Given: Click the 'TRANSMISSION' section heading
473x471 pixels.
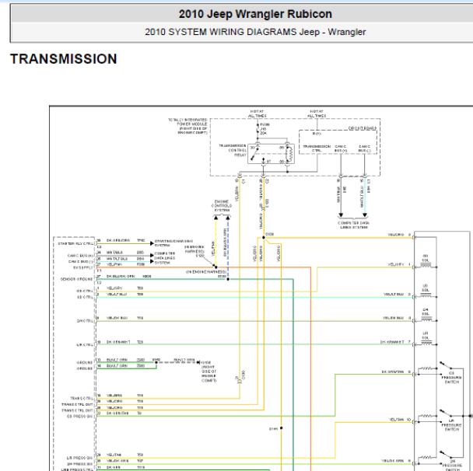Looking at the screenshot, I should (x=64, y=59).
